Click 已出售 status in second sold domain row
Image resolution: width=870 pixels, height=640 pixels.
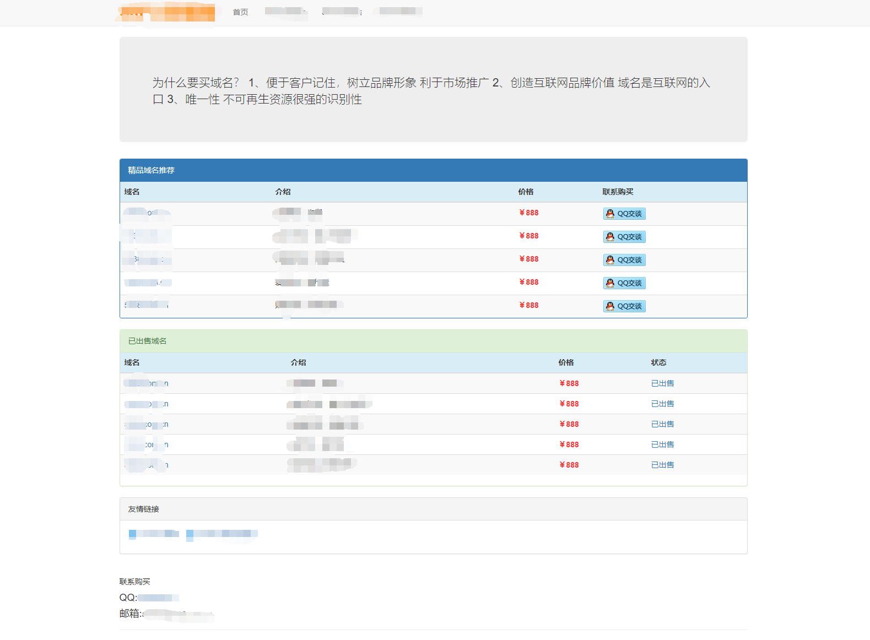(662, 404)
